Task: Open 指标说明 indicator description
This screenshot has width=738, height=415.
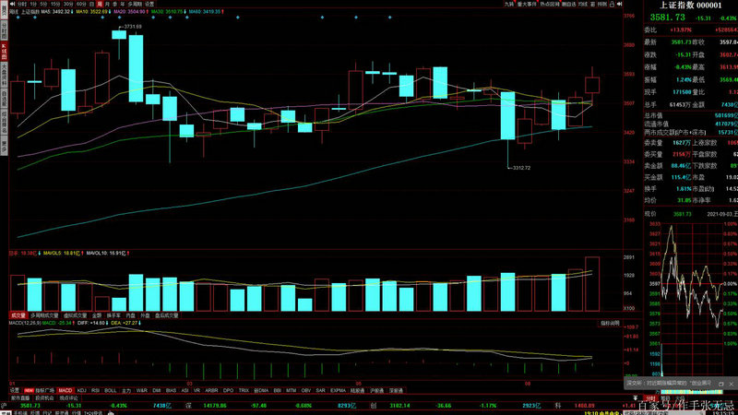Action: (610, 323)
